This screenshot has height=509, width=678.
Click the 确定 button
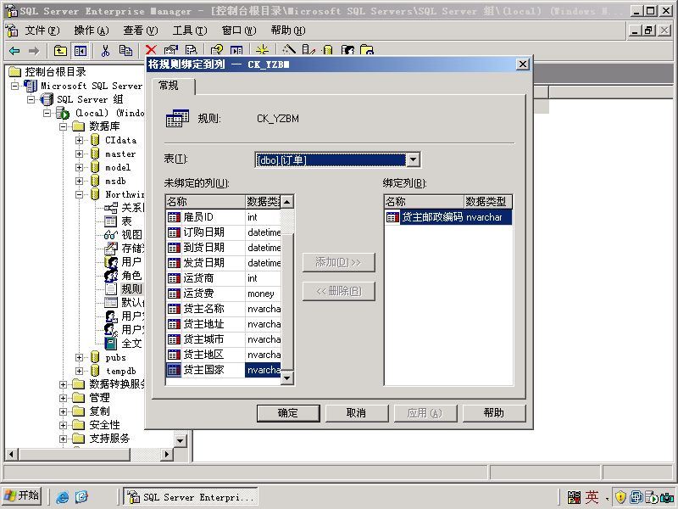[288, 413]
